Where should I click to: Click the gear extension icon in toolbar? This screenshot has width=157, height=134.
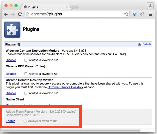pyautogui.click(x=142, y=14)
